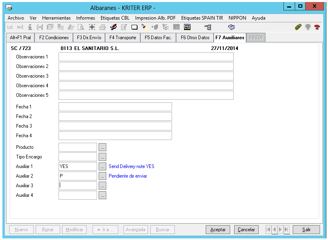This screenshot has width=328, height=240.
Task: Switch to the F4 Transporte tab
Action: (123, 38)
